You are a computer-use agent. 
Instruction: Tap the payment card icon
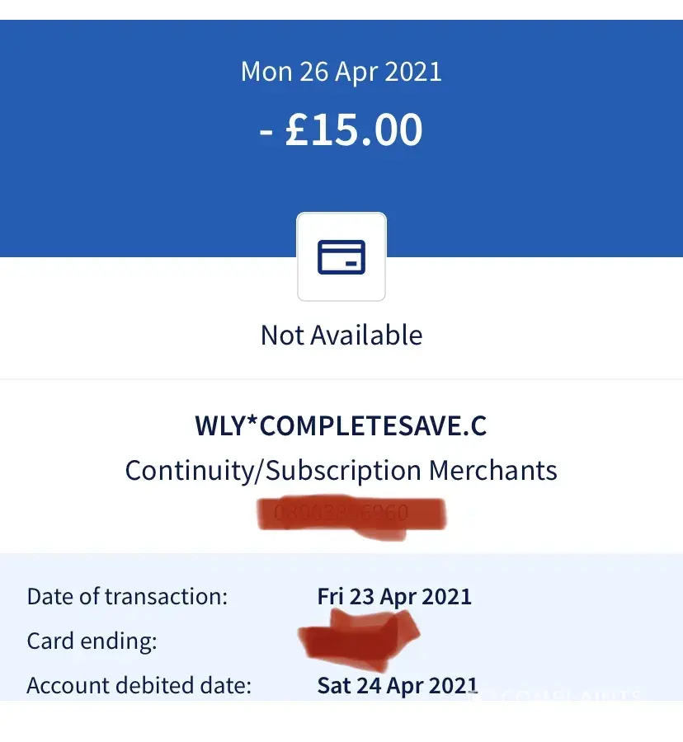(341, 258)
